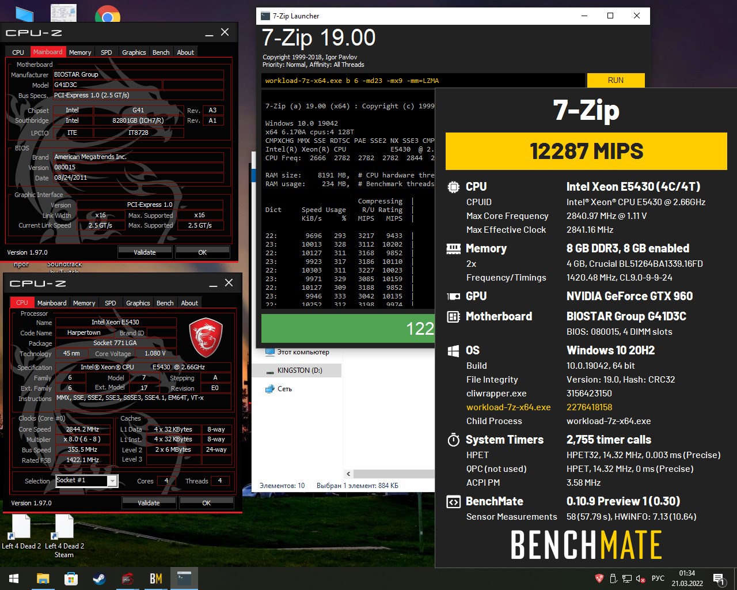
Task: Click the MSI dragon shield logo in CPU-Z
Action: [206, 338]
